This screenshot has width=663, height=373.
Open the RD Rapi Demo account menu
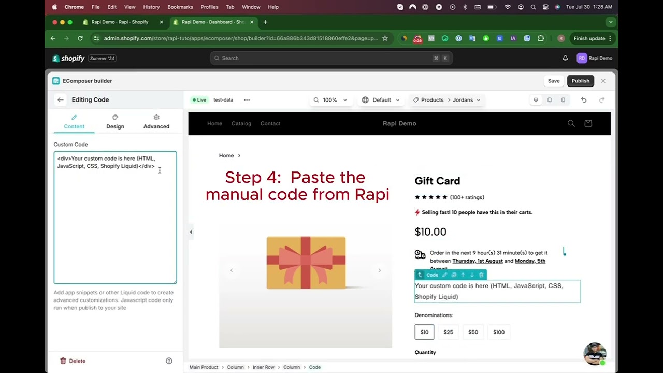[x=594, y=58]
